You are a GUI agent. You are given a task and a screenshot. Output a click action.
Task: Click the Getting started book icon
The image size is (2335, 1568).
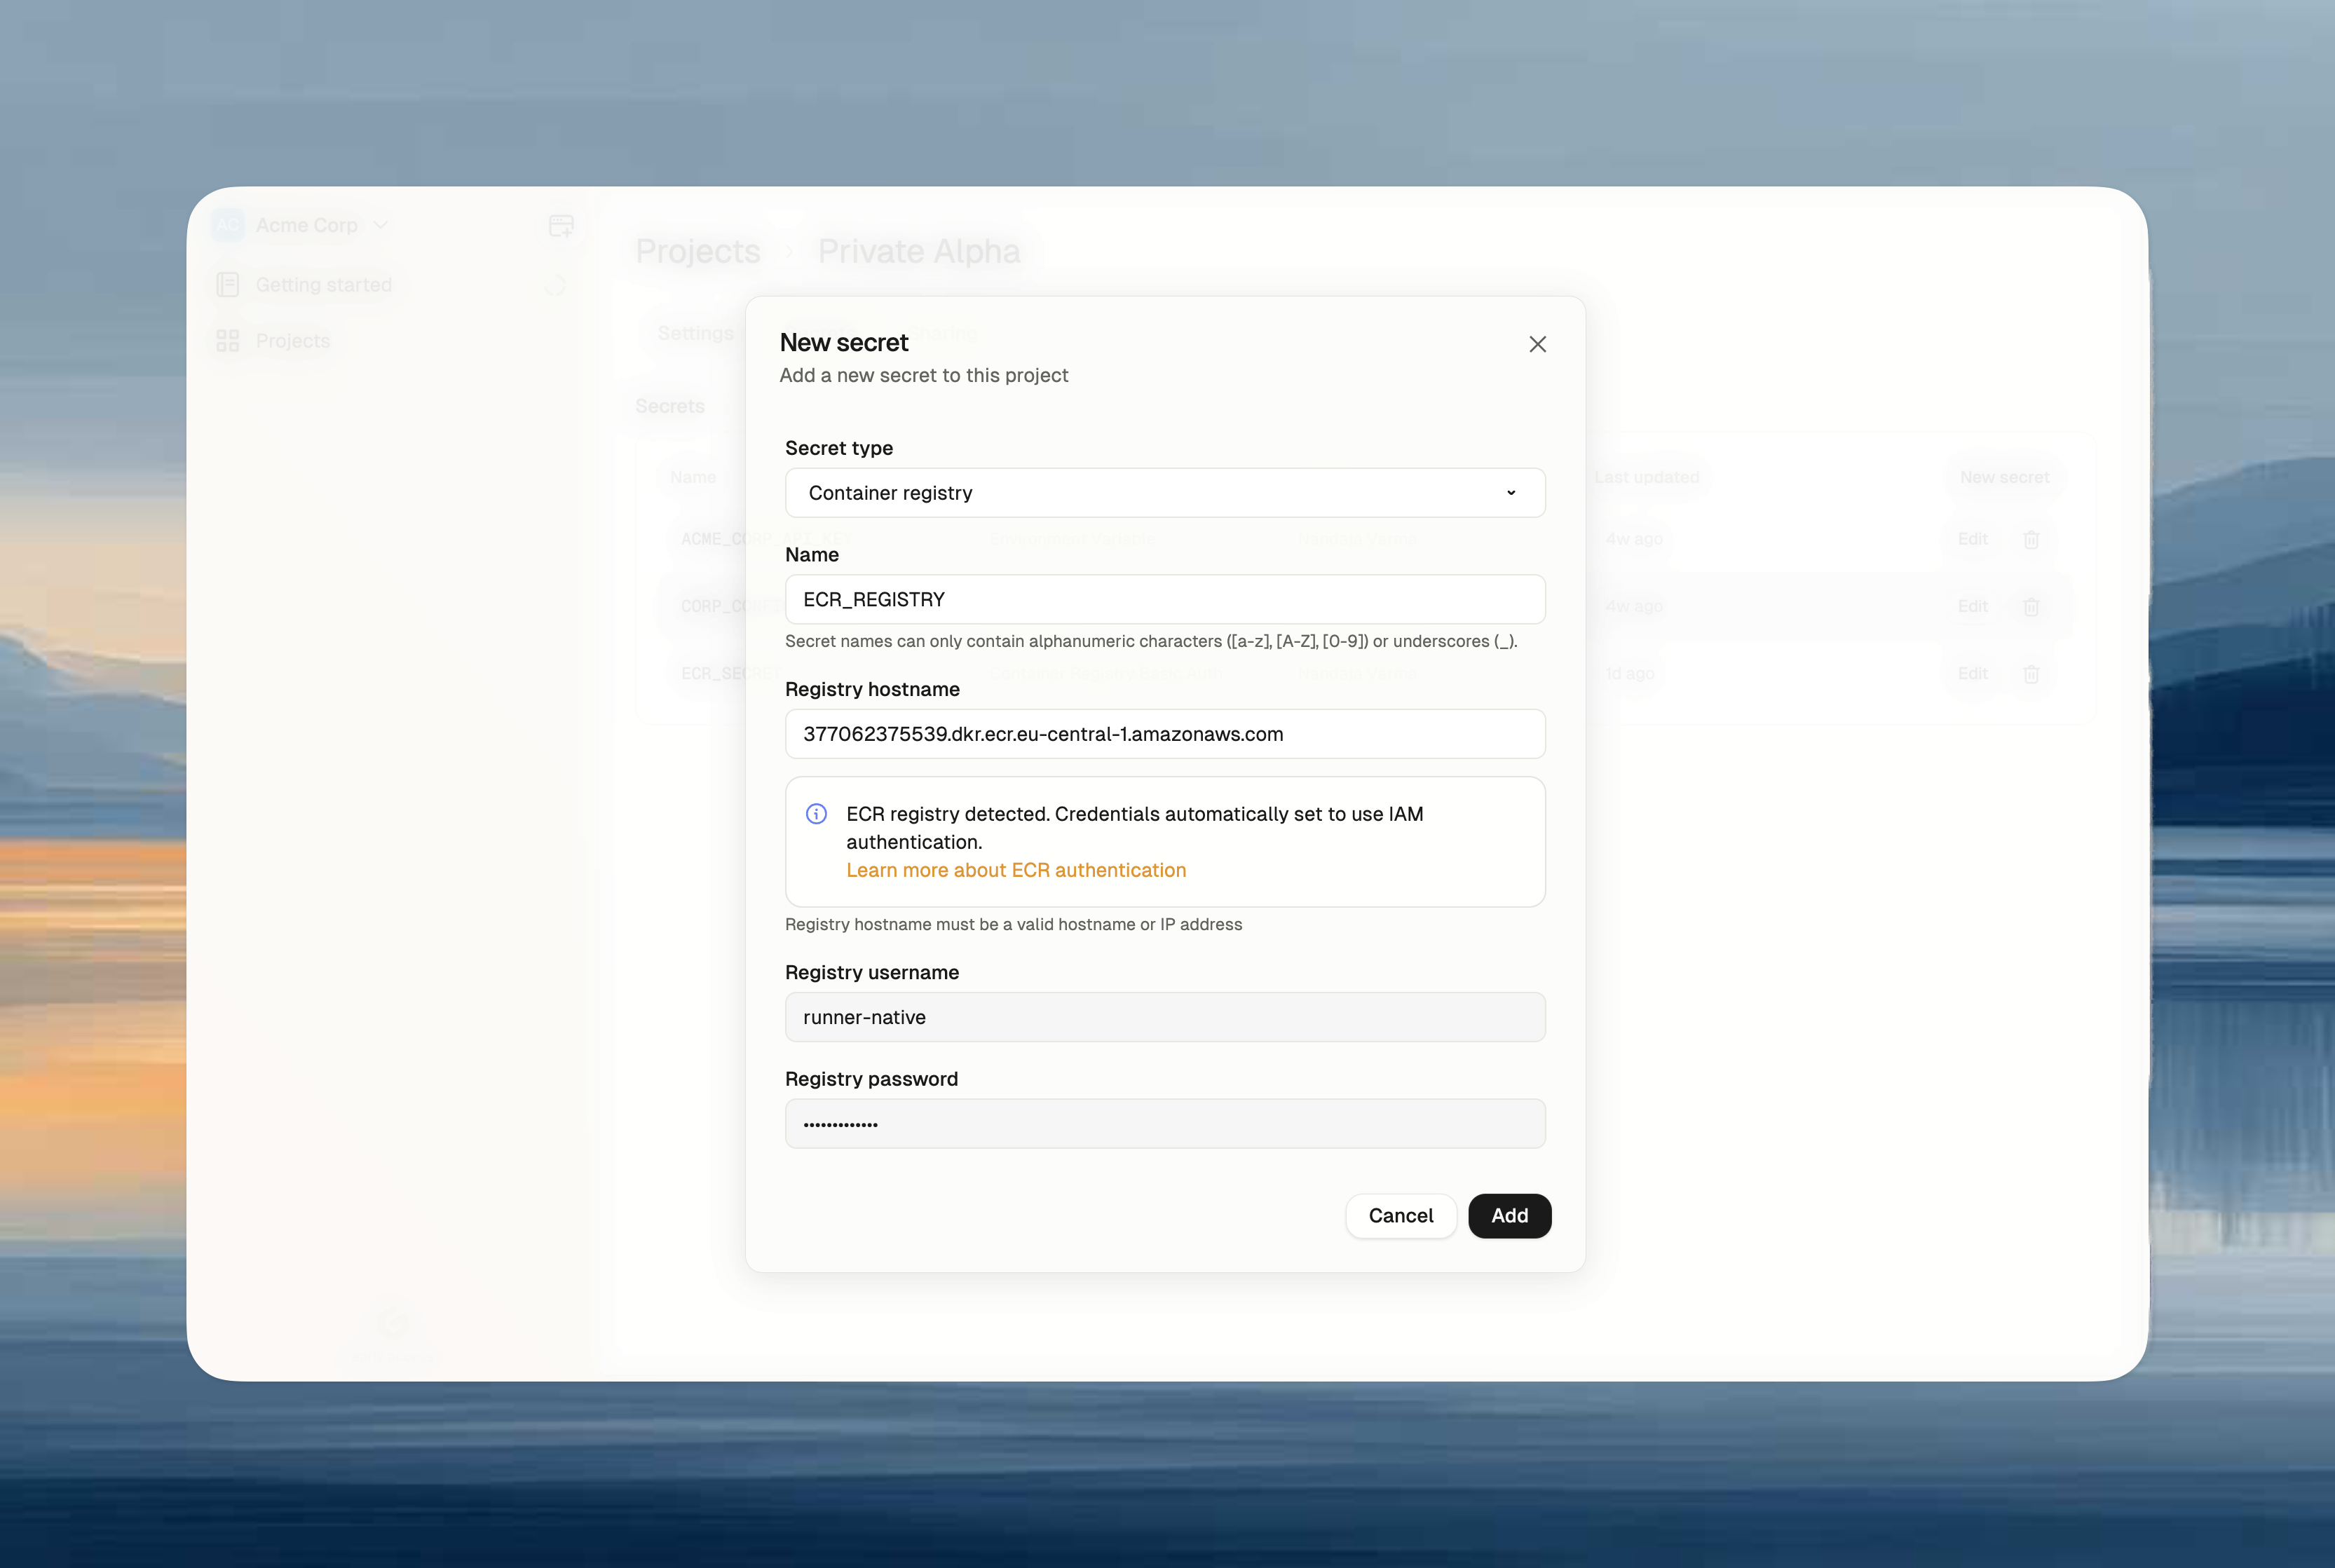[228, 284]
